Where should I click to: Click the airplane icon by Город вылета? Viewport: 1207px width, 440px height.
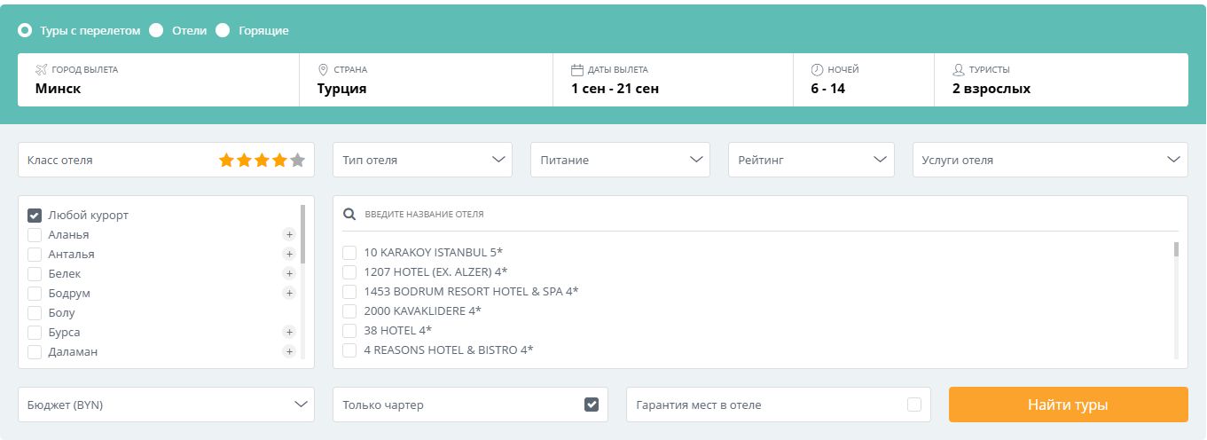click(42, 69)
